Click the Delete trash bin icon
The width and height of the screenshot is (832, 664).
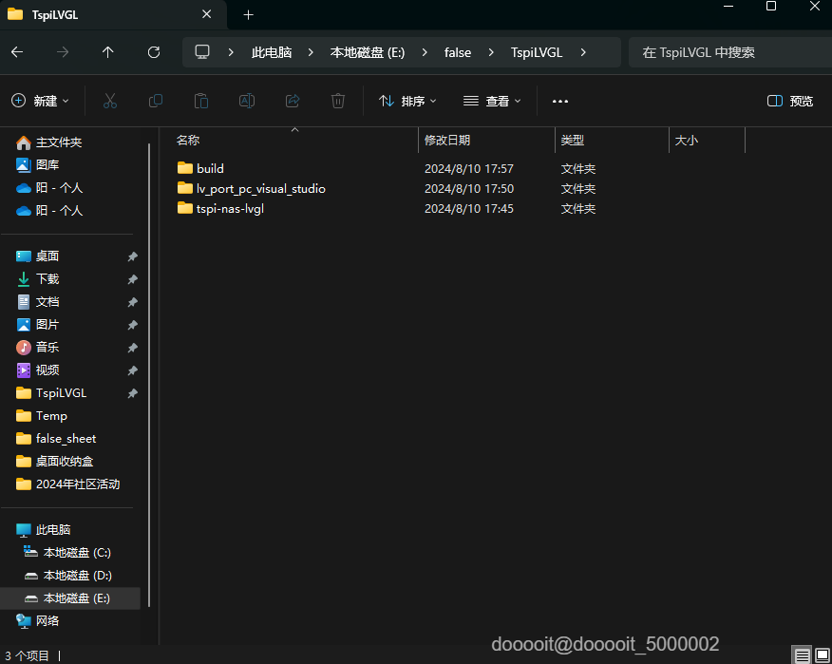[x=338, y=101]
